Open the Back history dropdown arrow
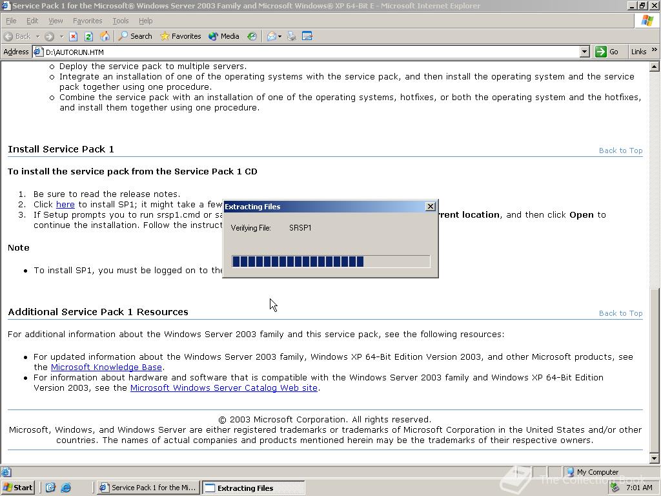Viewport: 661px width, 496px height. click(x=37, y=37)
